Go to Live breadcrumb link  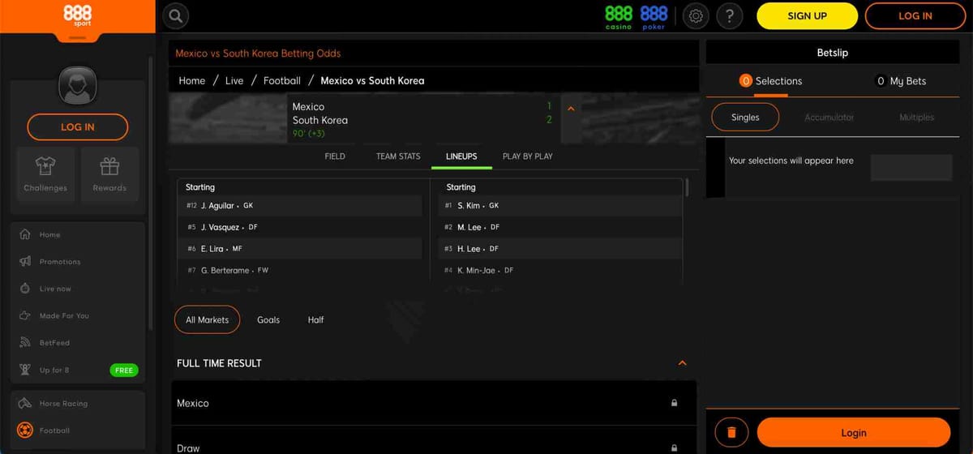pyautogui.click(x=234, y=80)
